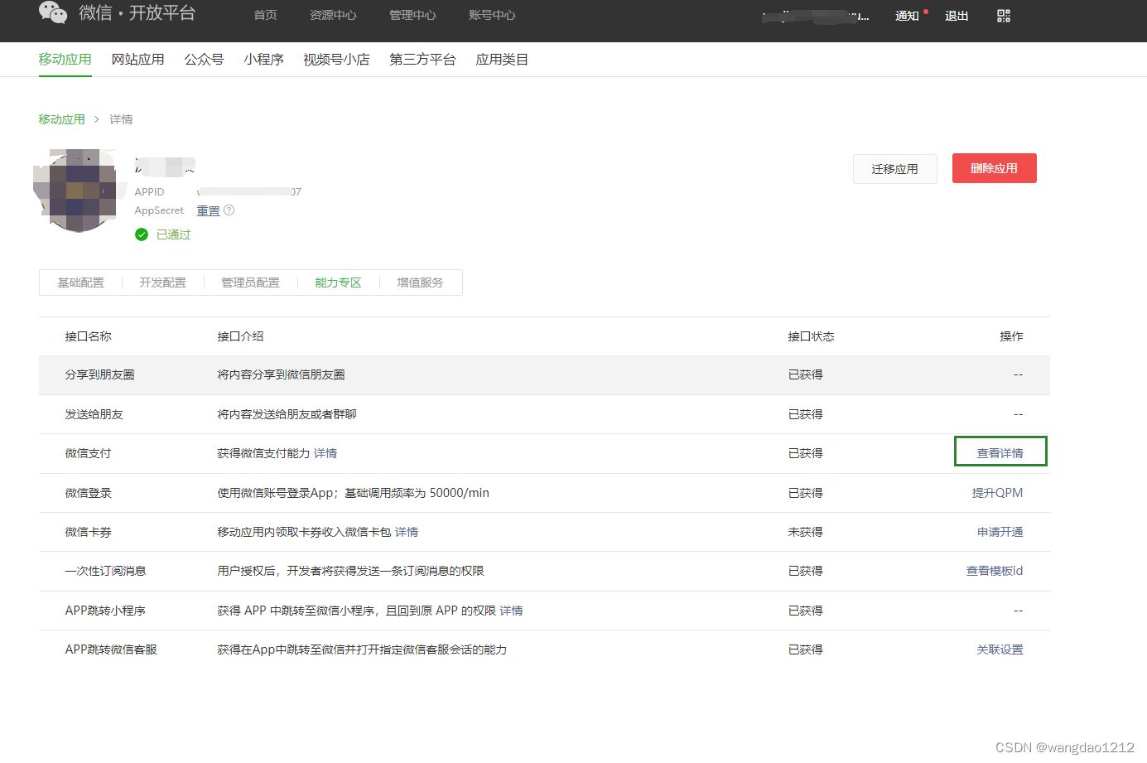Screen dimensions: 1147x763
Task: Click 详情 link in 微信支付 row
Action: tap(325, 453)
